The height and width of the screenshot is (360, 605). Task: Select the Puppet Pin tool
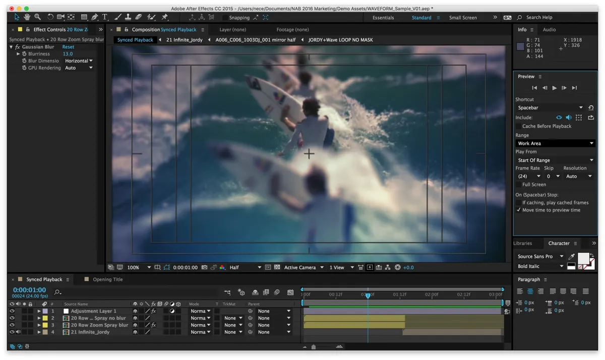pyautogui.click(x=164, y=17)
